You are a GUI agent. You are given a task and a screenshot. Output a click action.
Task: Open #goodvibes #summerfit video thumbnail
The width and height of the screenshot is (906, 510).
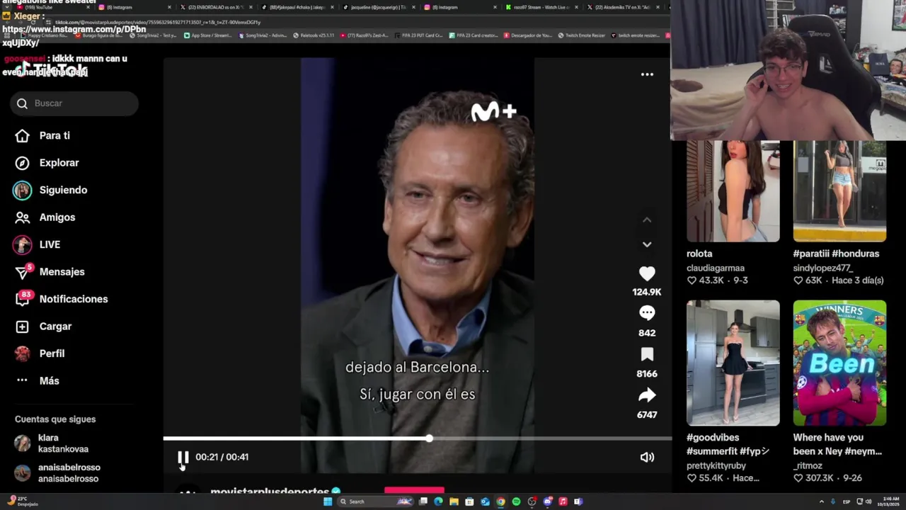(733, 363)
